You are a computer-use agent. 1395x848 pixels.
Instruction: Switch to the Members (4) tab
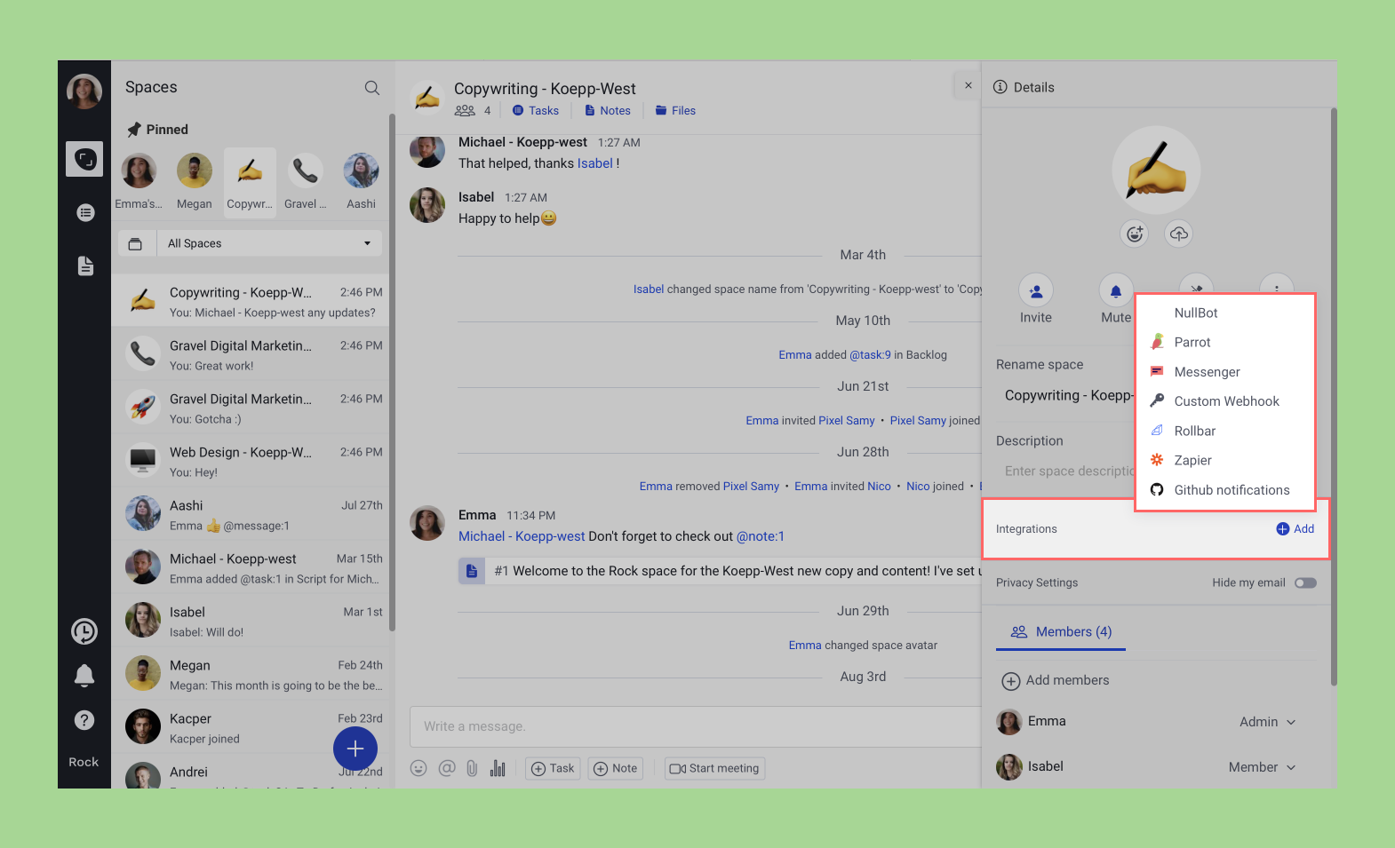point(1061,632)
